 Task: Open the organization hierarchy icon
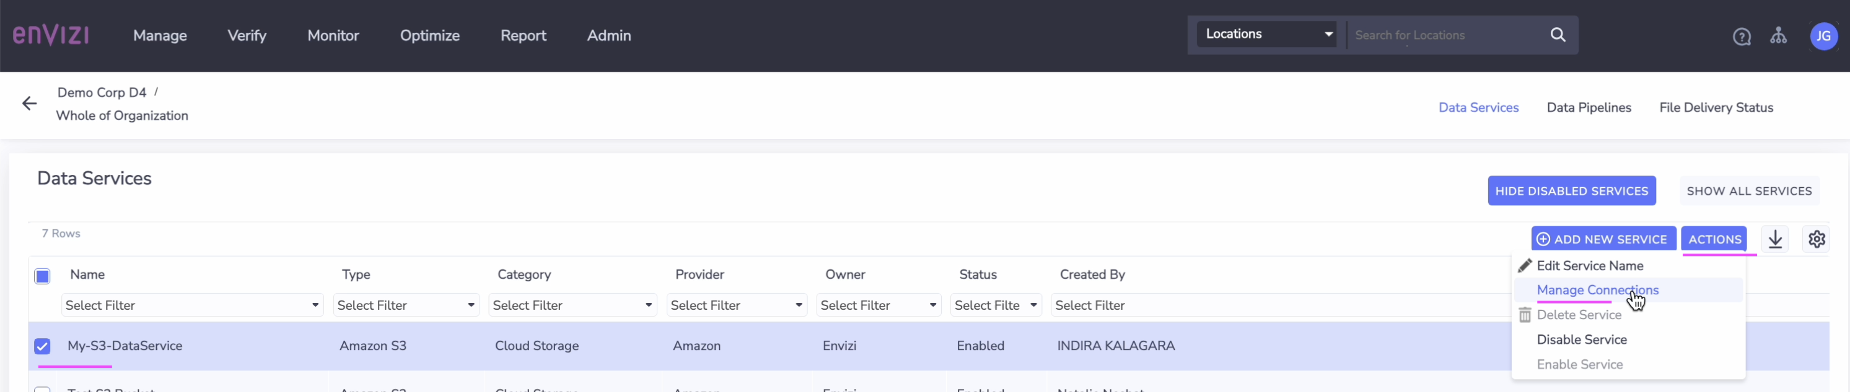[1778, 35]
